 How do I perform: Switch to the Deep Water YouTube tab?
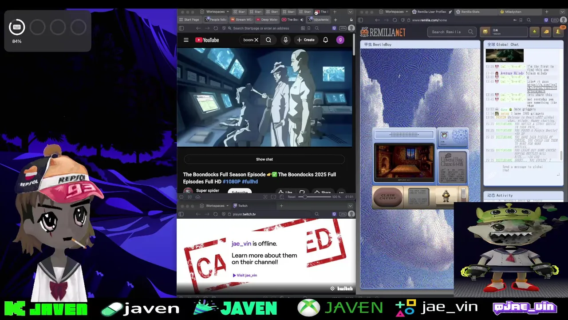[x=267, y=20]
